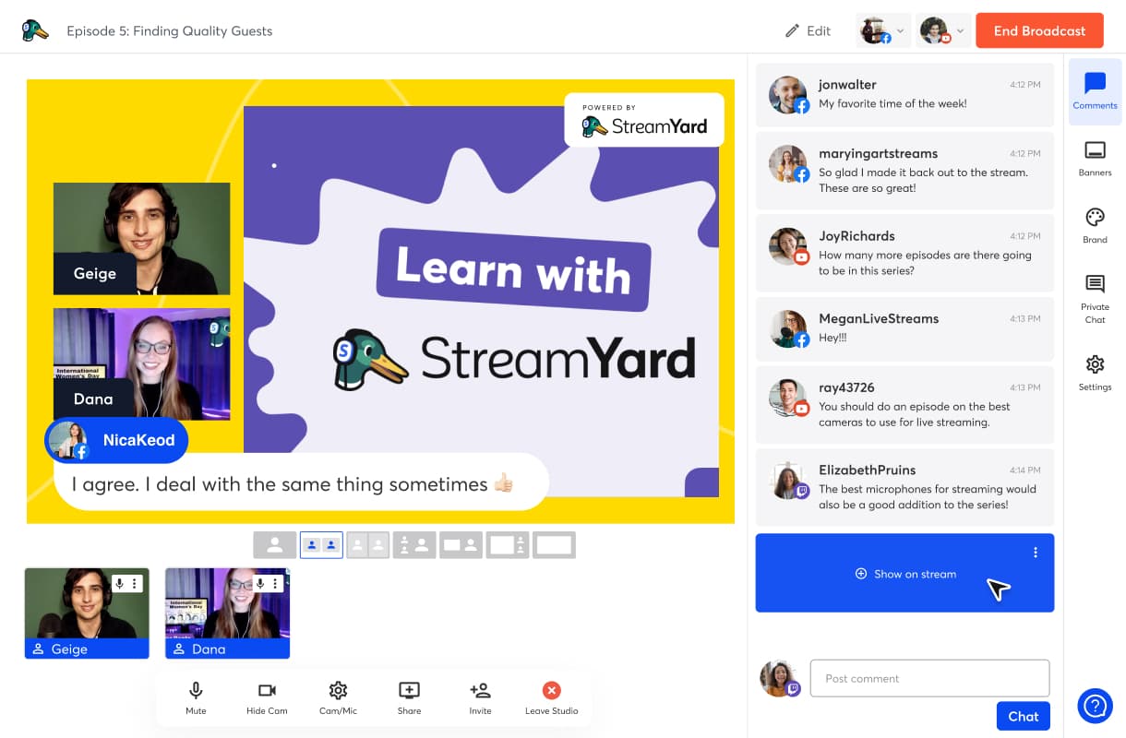The height and width of the screenshot is (738, 1126).
Task: Edit the broadcast title with pencil icon
Action: pyautogui.click(x=792, y=30)
